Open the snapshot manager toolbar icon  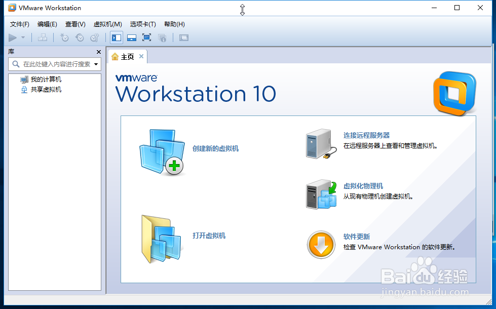click(x=95, y=38)
